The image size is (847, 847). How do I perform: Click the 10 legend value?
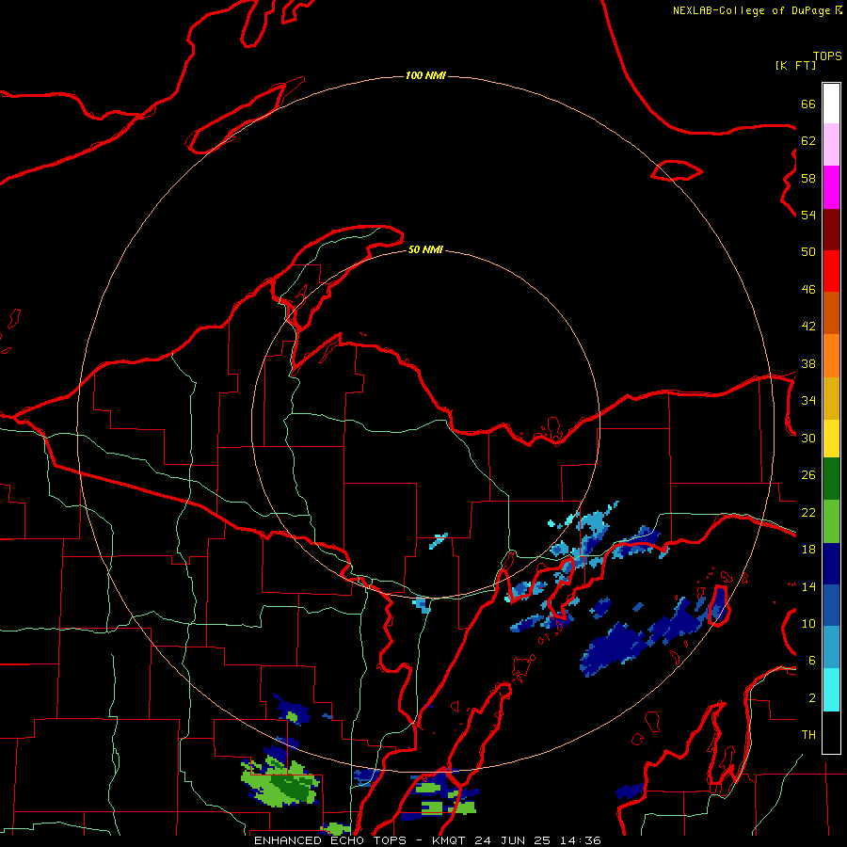coord(808,624)
